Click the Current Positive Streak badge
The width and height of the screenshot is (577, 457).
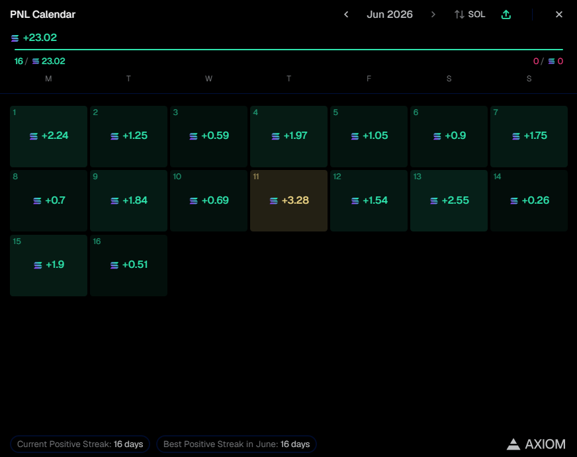click(80, 444)
